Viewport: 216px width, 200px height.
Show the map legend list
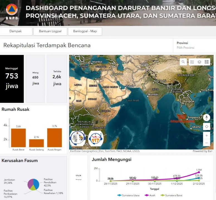(192, 62)
